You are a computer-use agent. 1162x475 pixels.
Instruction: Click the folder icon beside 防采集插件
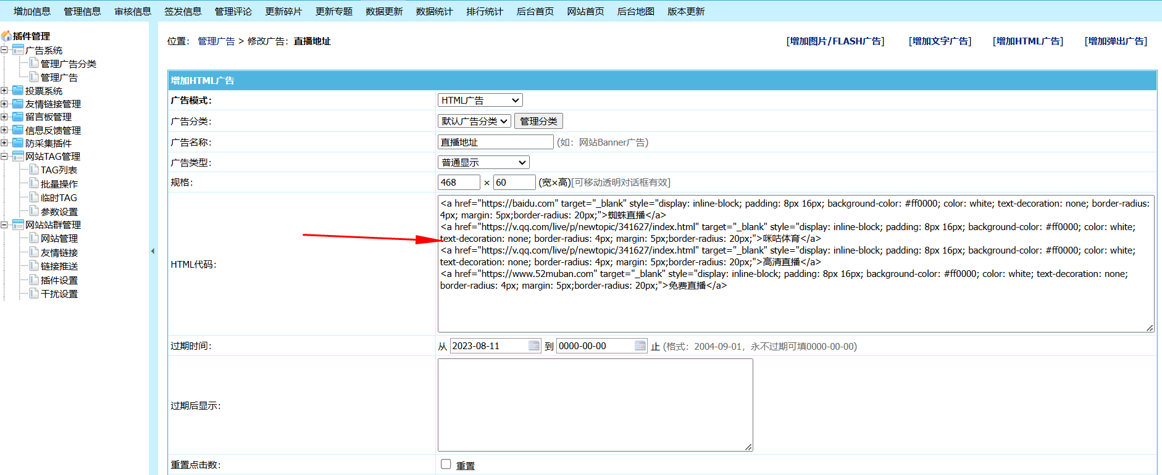[18, 143]
